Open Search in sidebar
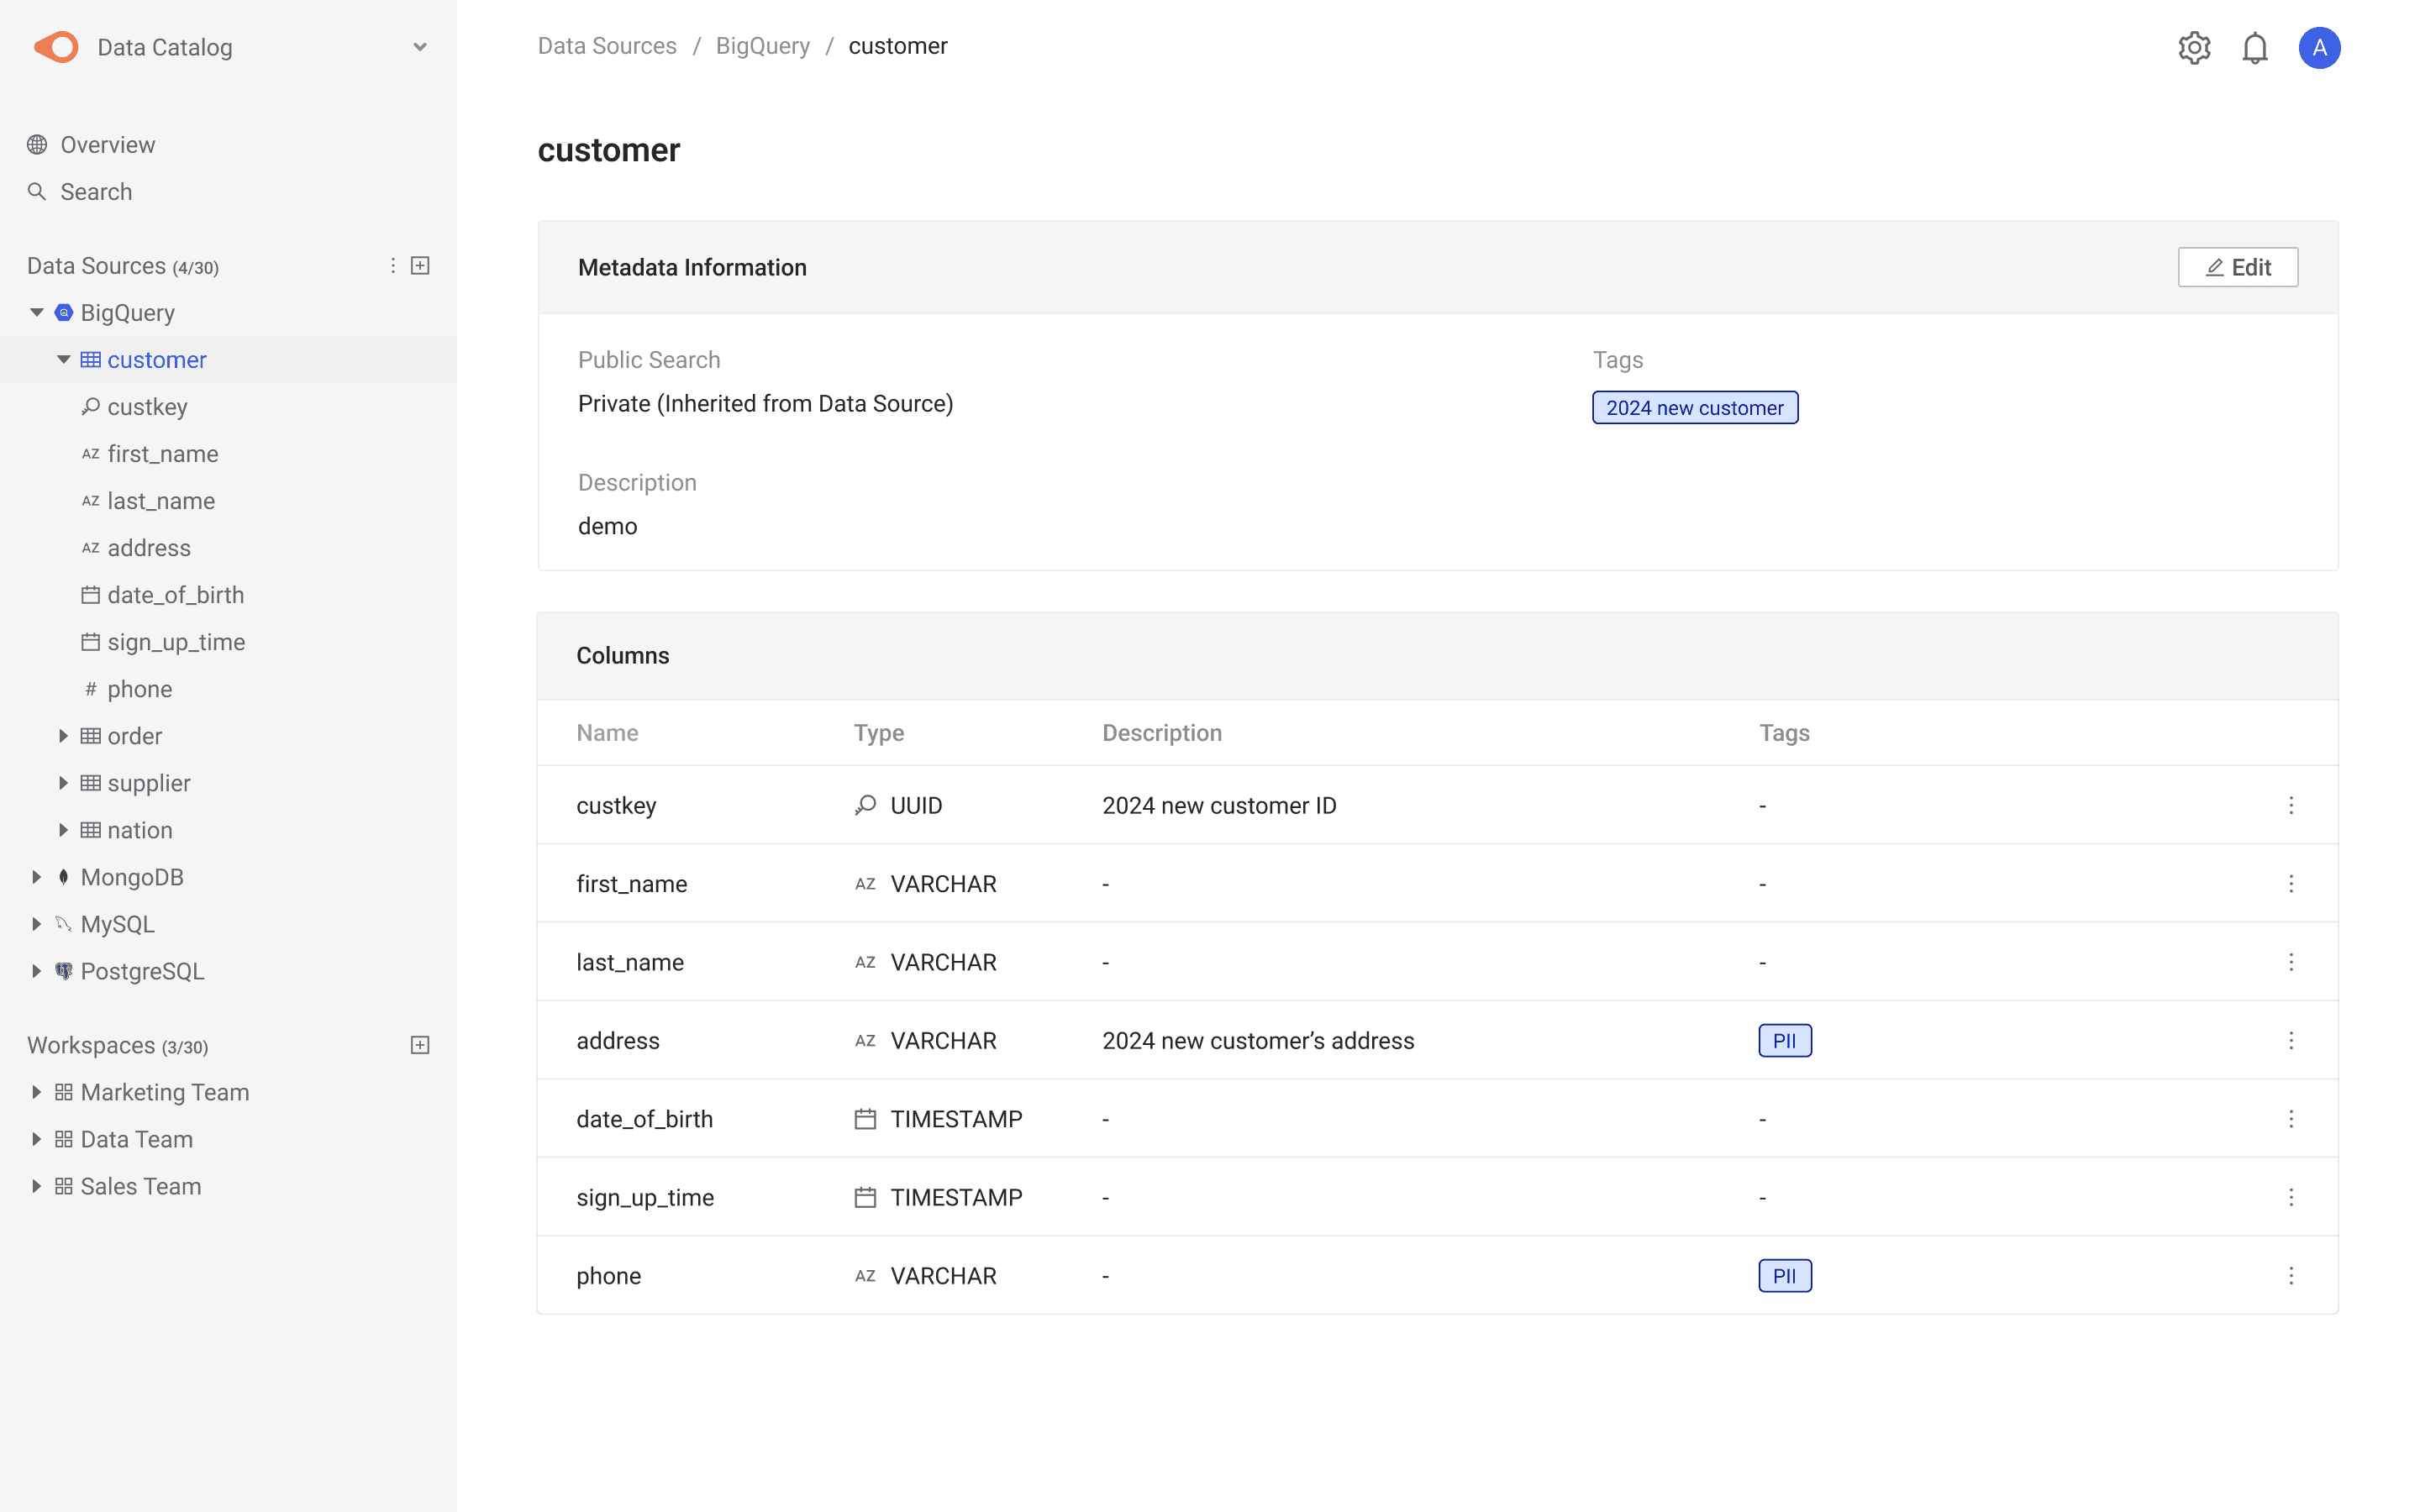This screenshot has height=1512, width=2420. 96,192
